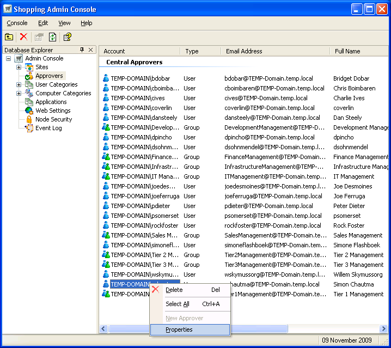Open the Event Log tree node
Image resolution: width=391 pixels, height=348 pixels.
(x=48, y=128)
